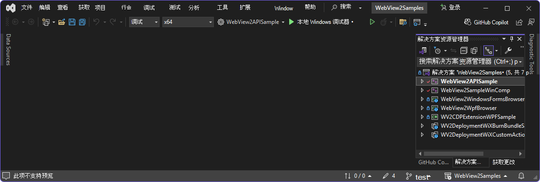
Task: Open the Window menu
Action: [x=284, y=8]
